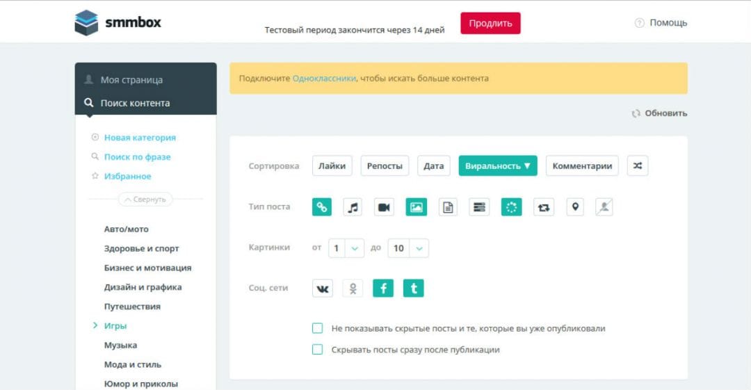
Task: Toggle image post type filter
Action: [x=417, y=207]
